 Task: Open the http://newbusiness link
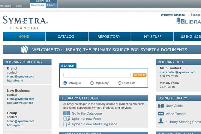tap(20, 103)
